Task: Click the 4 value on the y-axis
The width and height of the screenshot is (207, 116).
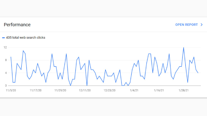Action: tap(6, 73)
